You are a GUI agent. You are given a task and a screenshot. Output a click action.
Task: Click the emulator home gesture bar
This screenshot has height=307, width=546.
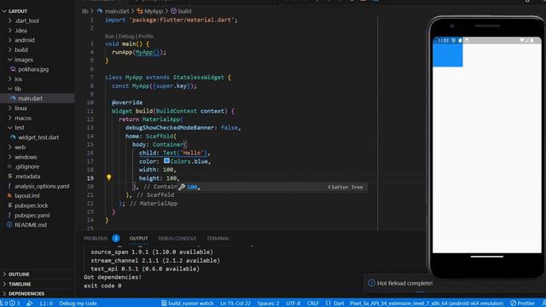tap(487, 257)
